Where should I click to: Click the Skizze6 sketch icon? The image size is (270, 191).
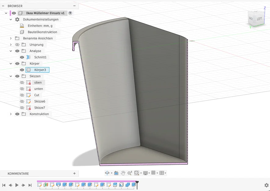(29, 101)
